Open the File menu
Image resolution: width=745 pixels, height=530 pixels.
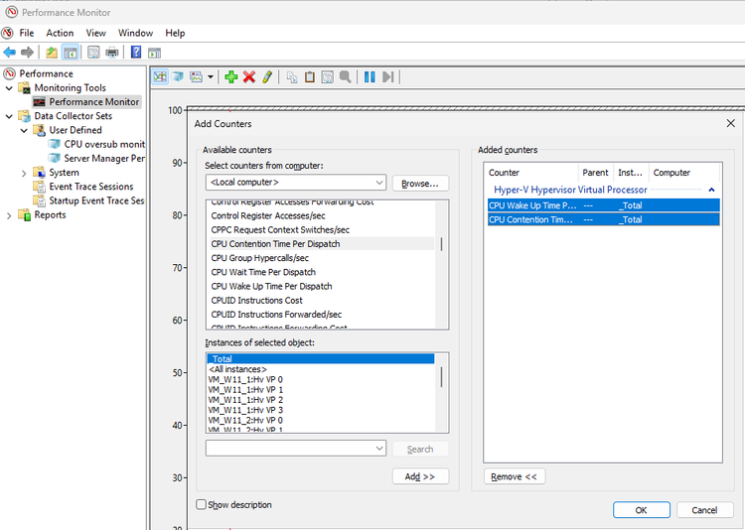[x=27, y=33]
